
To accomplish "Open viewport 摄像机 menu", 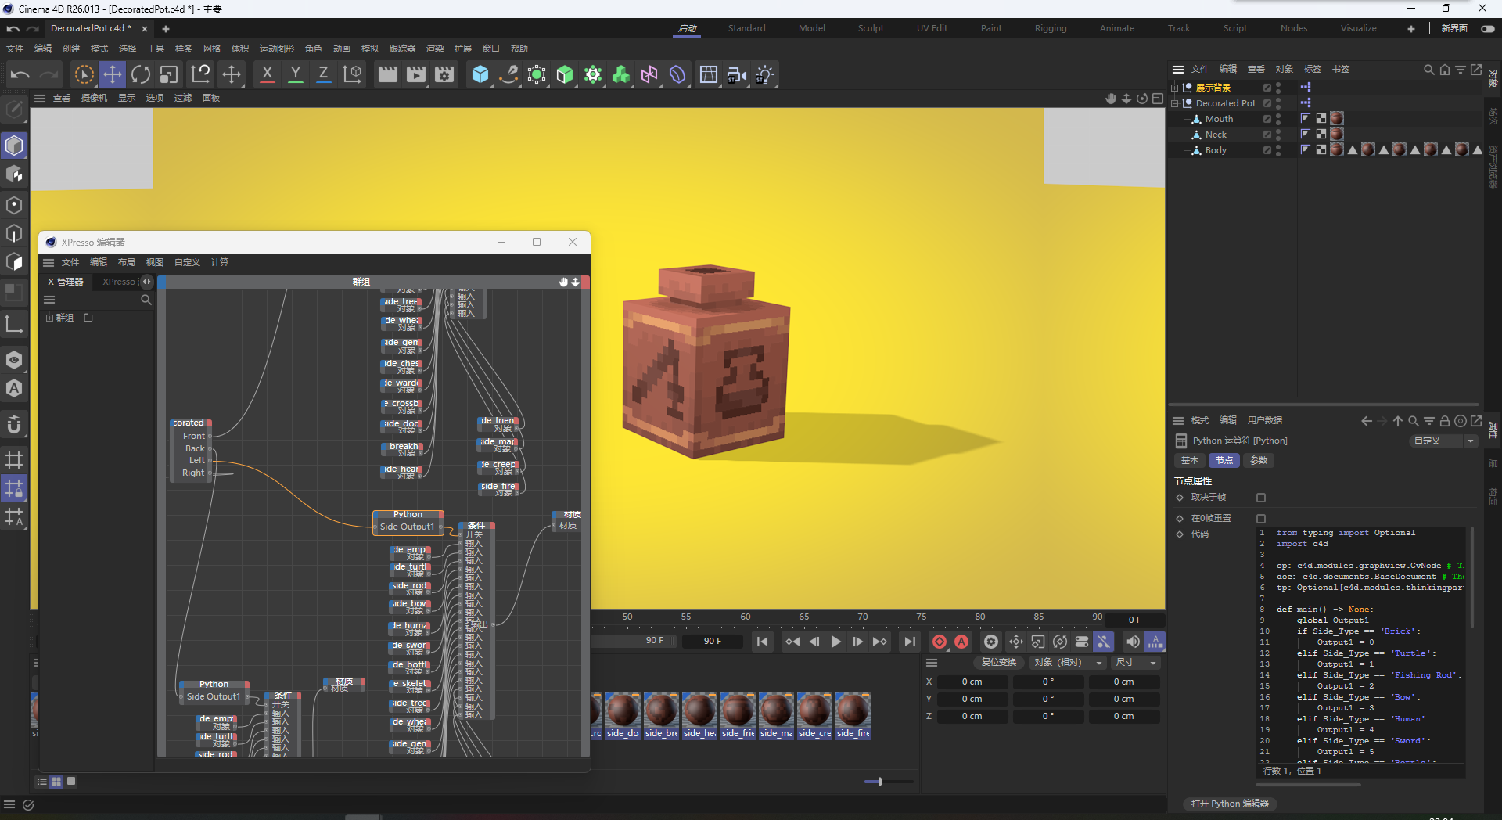I will [x=94, y=98].
